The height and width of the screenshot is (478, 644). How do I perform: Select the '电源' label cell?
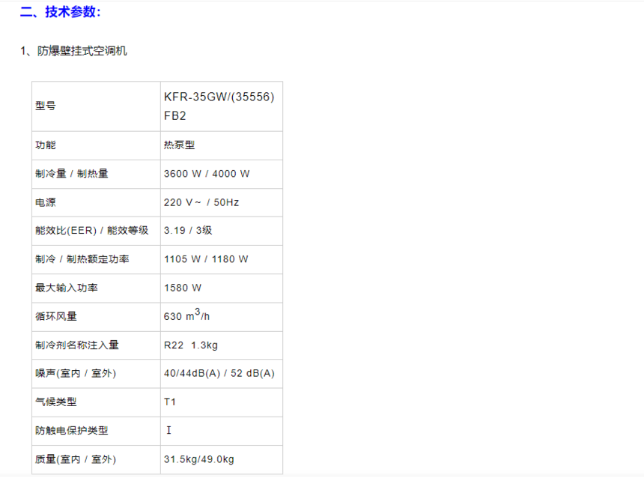(96, 202)
